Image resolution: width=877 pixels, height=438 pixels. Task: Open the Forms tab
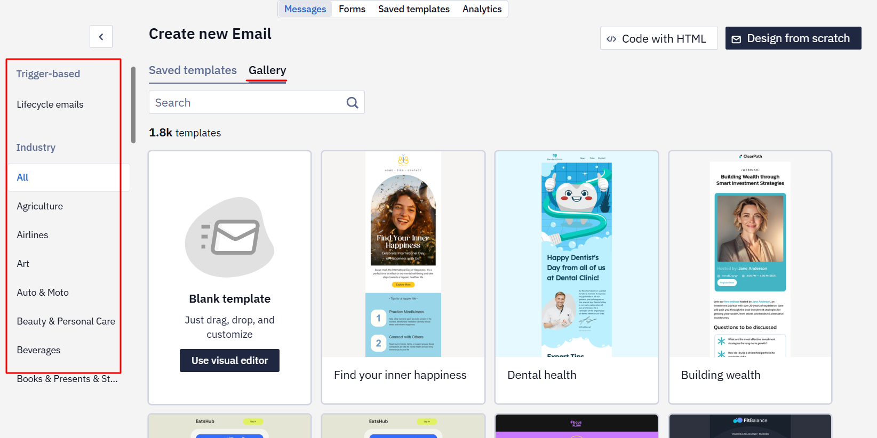tap(352, 9)
